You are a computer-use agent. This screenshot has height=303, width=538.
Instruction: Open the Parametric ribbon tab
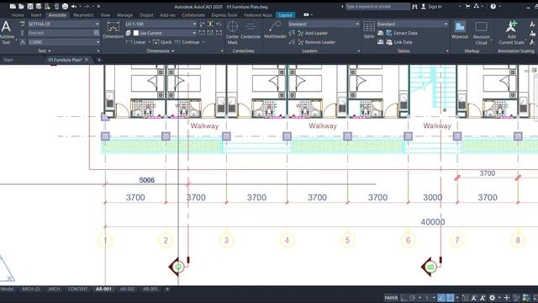click(x=83, y=15)
